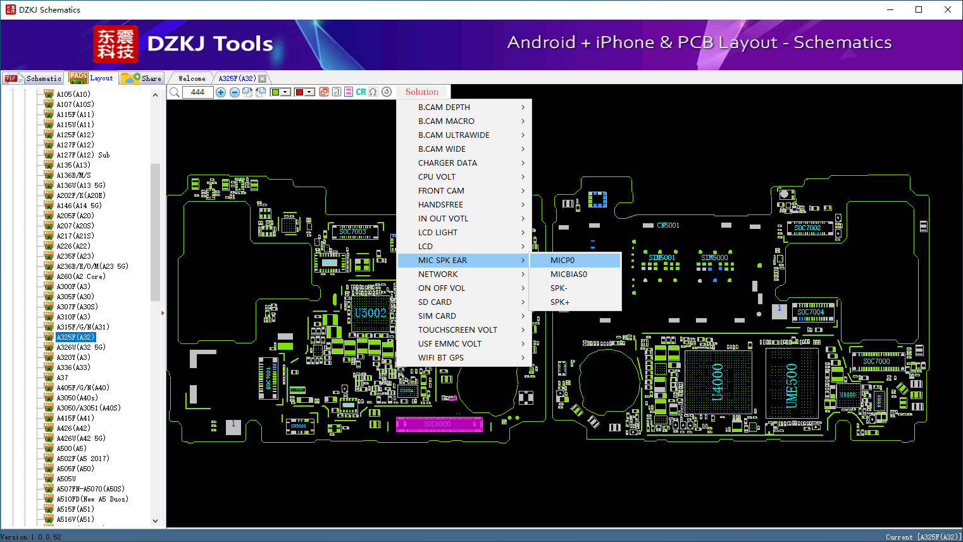Click the magnifier search icon in the toolbar
The width and height of the screenshot is (963, 542).
tap(175, 92)
